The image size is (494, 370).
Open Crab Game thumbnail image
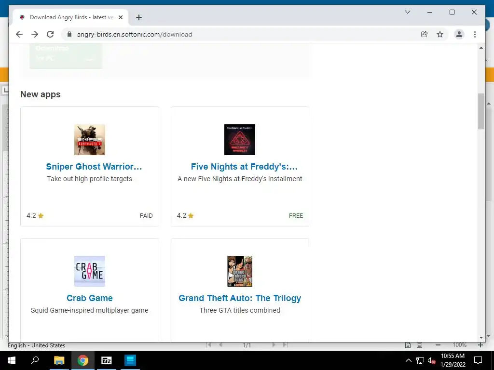(x=89, y=271)
